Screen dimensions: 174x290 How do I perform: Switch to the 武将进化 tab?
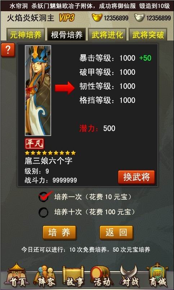pos(107,35)
